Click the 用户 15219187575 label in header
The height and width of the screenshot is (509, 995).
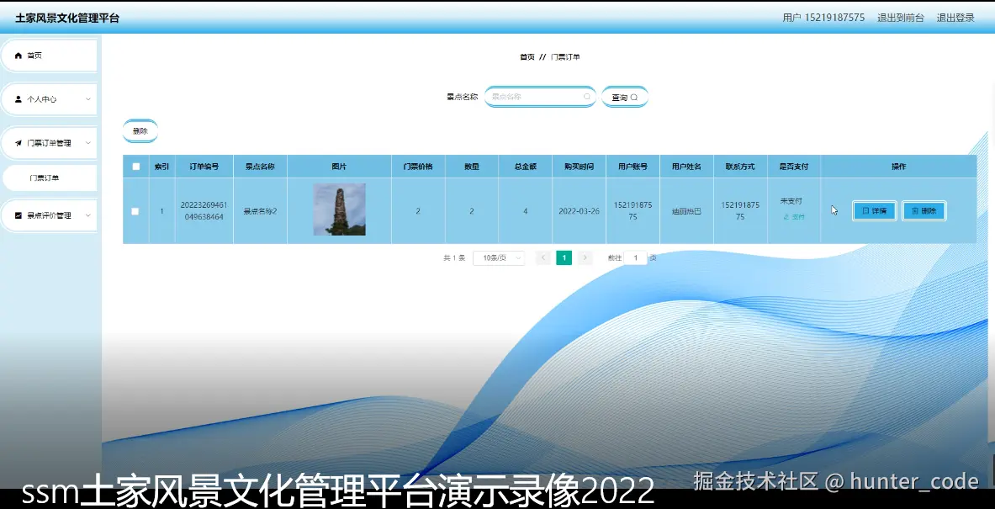pos(823,18)
